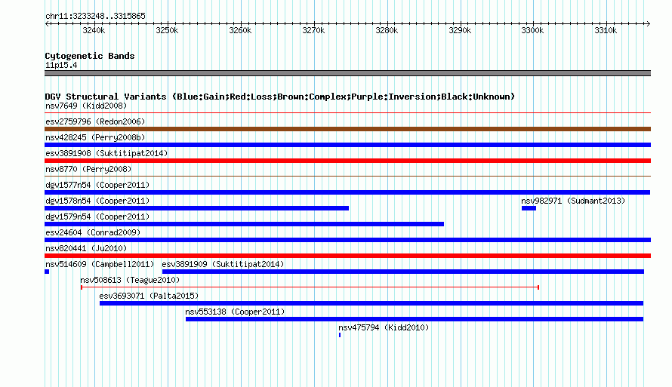Click the 3300k ruler tick label

(533, 30)
